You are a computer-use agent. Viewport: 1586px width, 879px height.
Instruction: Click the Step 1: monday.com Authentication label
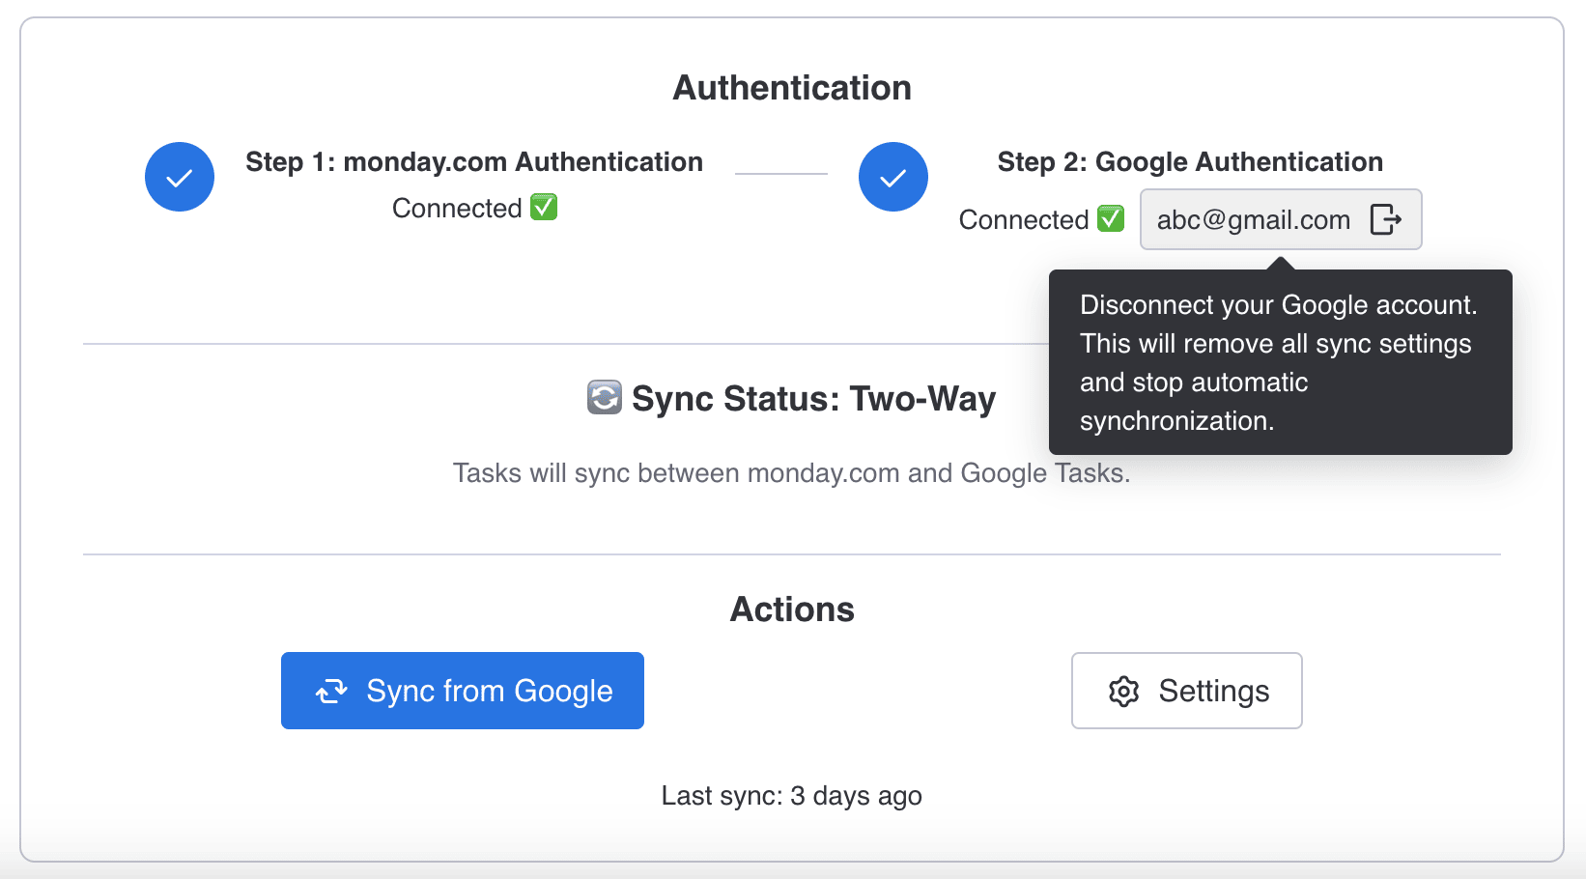[x=473, y=162]
